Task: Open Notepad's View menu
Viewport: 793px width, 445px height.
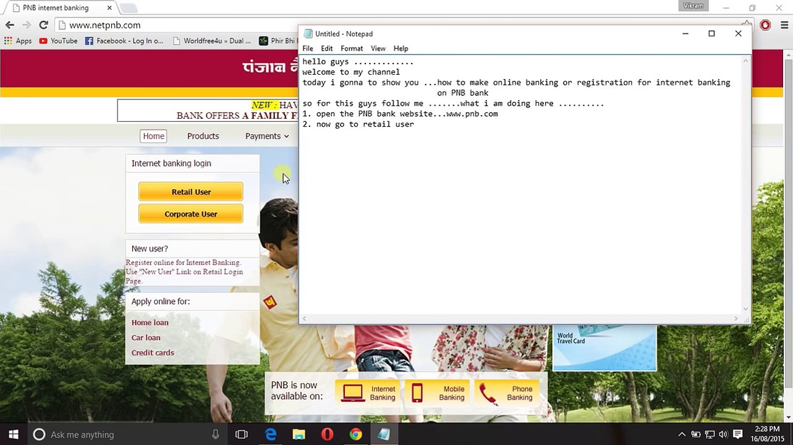Action: click(x=378, y=48)
